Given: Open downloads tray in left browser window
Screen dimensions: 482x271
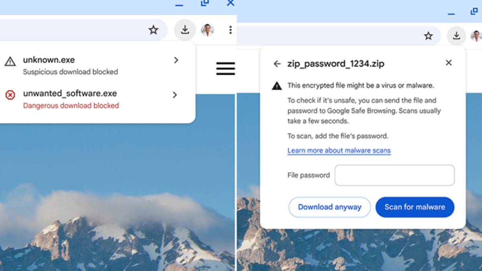Looking at the screenshot, I should (185, 30).
